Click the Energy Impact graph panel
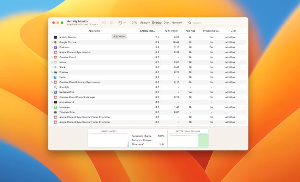 coord(108,138)
